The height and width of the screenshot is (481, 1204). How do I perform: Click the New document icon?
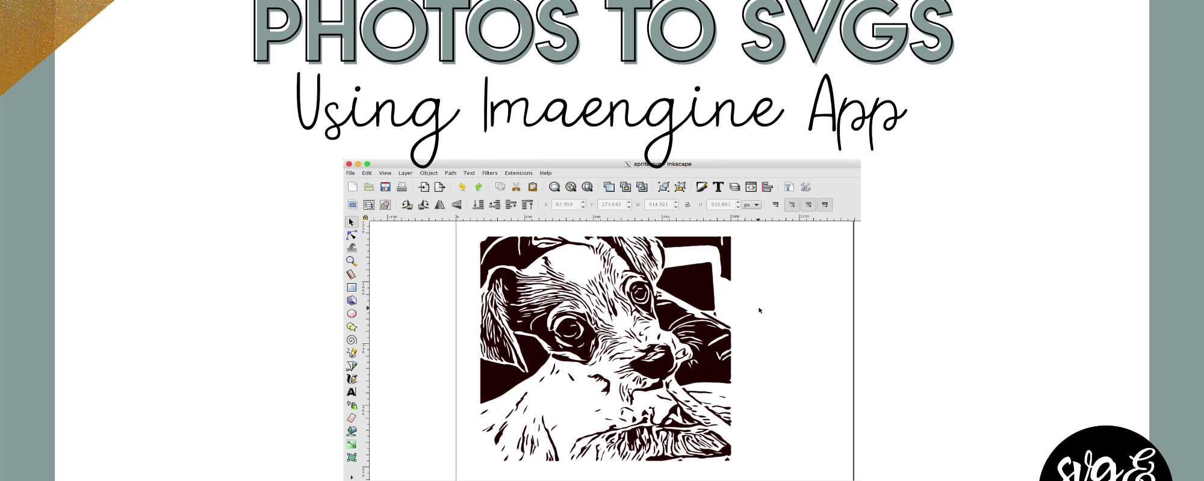[353, 187]
